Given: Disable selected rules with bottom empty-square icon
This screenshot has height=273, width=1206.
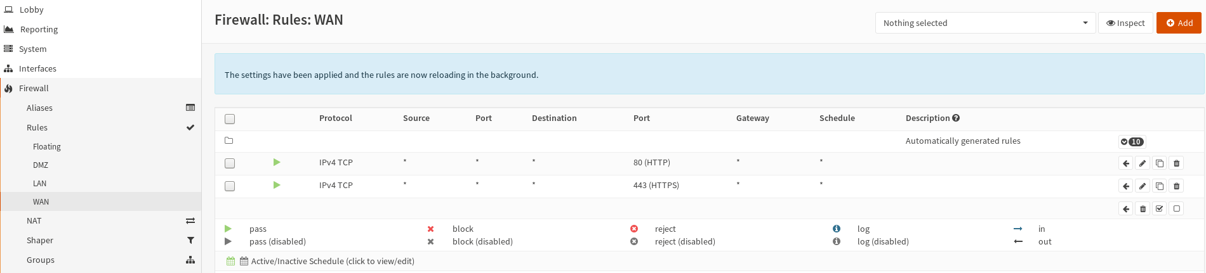Looking at the screenshot, I should pos(1176,208).
